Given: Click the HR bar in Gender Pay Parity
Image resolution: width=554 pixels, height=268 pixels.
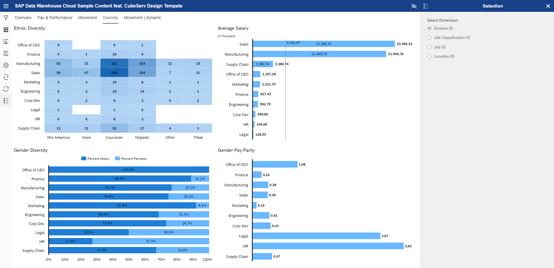Looking at the screenshot, I should [328, 246].
